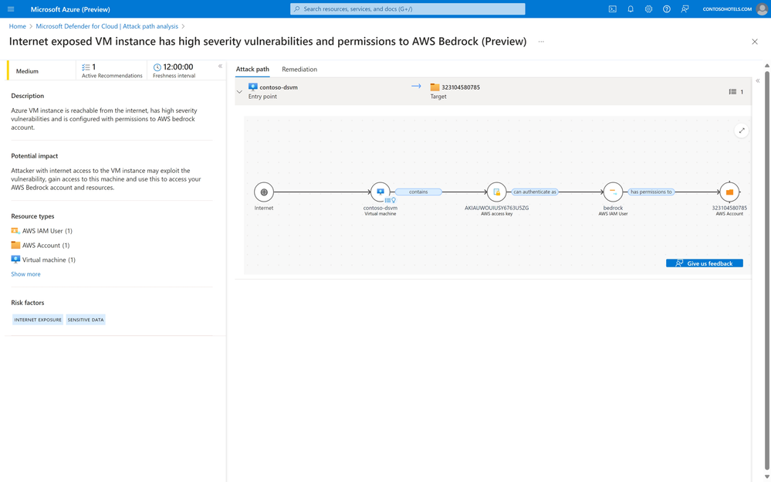Show more resource types
Viewport: 771px width, 482px height.
tap(25, 274)
